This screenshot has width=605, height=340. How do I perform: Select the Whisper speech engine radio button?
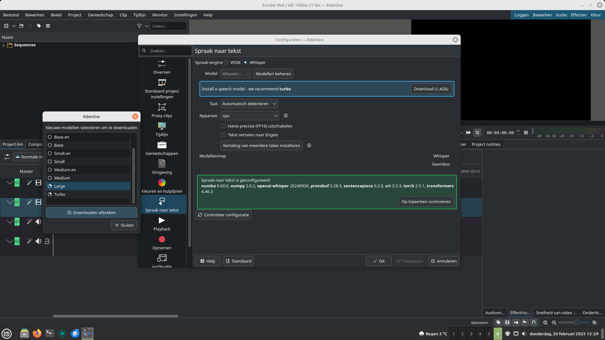point(245,62)
